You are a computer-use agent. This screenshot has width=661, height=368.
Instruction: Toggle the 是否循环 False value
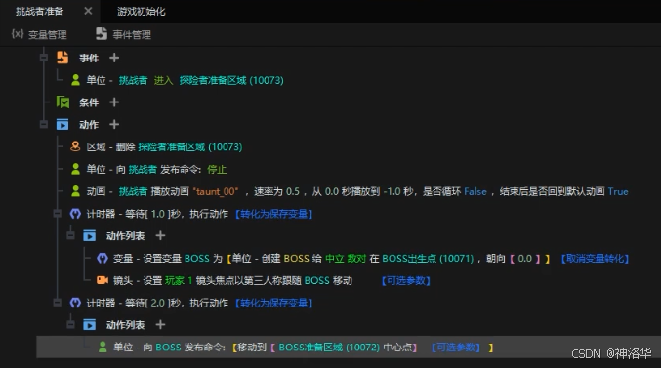point(475,191)
